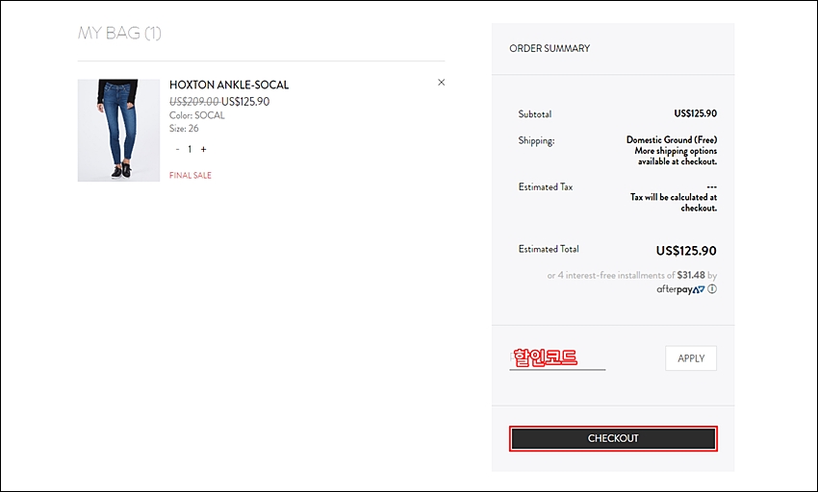Screen dimensions: 818x492
Task: Click the Shipping: label
Action: pyautogui.click(x=536, y=140)
